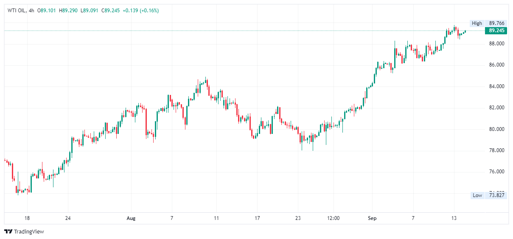Select the High label on price axis
Image resolution: width=513 pixels, height=239 pixels.
[x=477, y=23]
